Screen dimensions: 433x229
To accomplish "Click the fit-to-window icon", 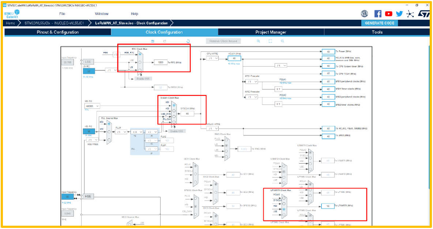I will (x=270, y=41).
